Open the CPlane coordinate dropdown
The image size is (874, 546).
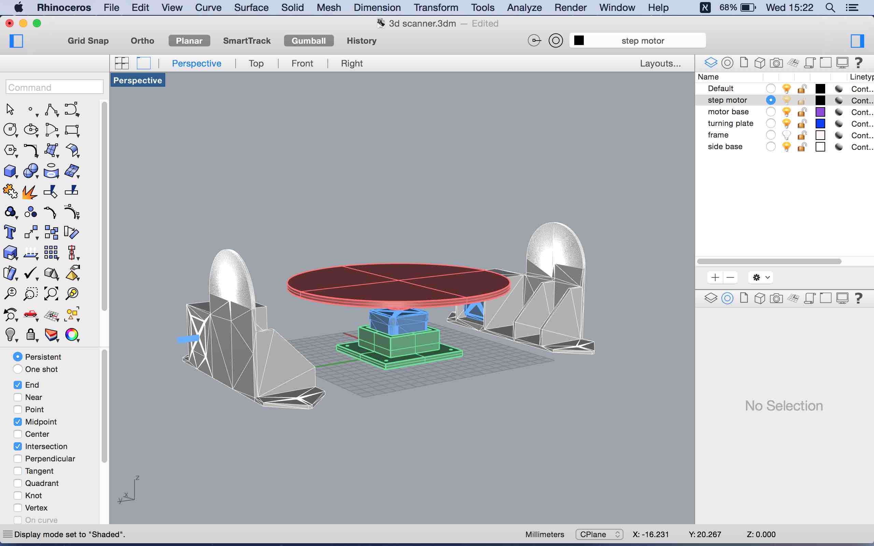click(600, 534)
